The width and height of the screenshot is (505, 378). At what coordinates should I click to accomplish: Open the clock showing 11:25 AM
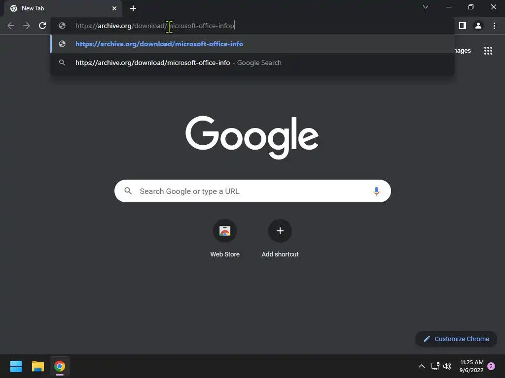coord(471,366)
